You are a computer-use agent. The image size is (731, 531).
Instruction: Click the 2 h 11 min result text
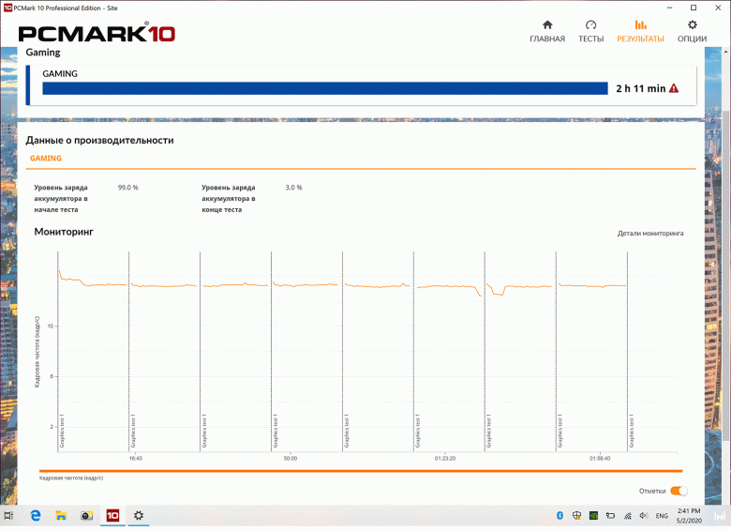click(640, 88)
